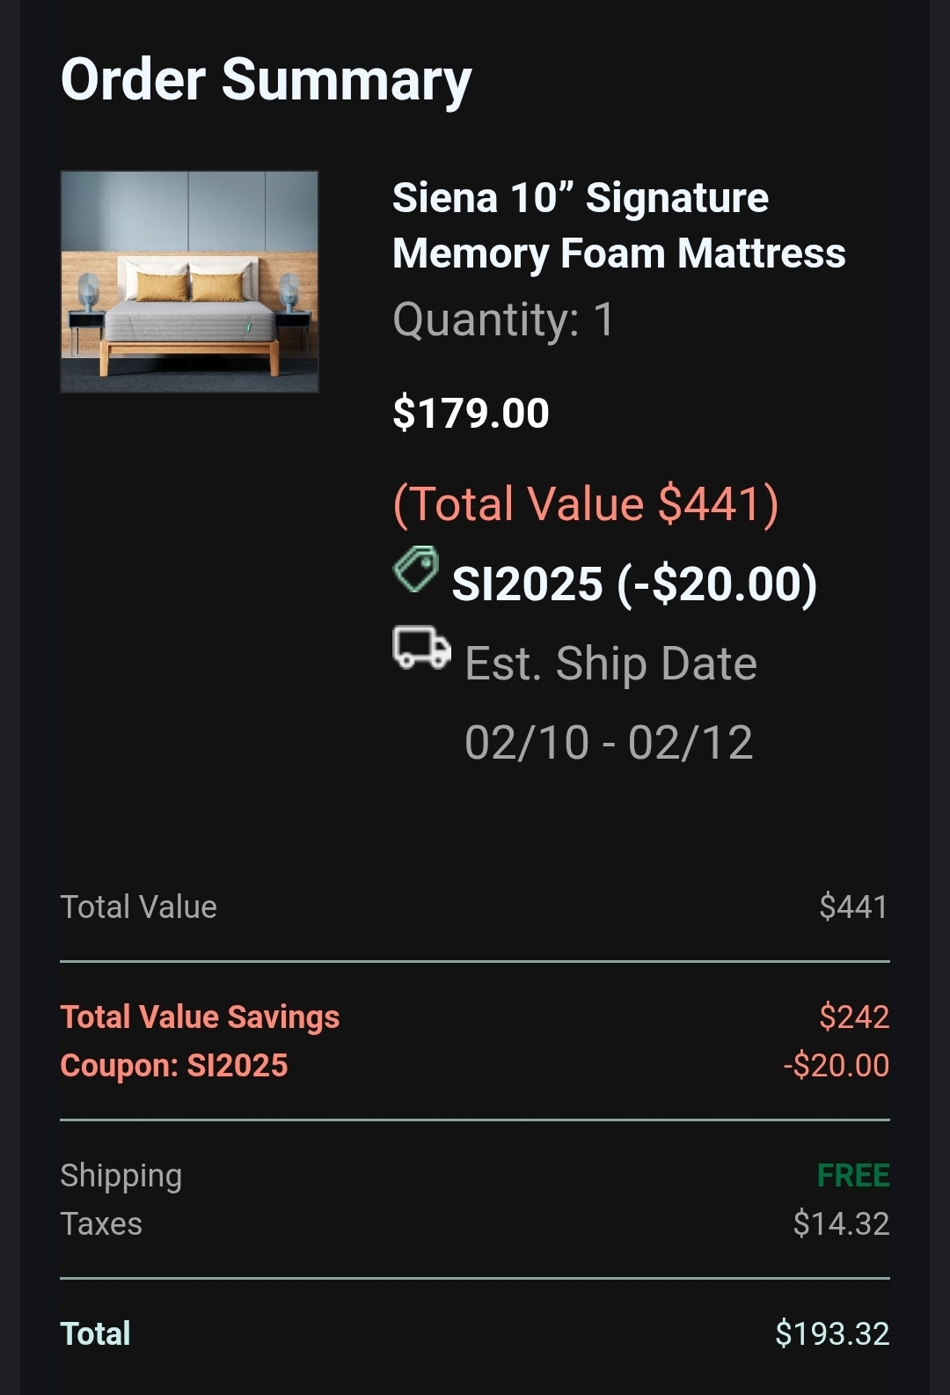Click the $179.00 item price
This screenshot has width=950, height=1395.
pyautogui.click(x=471, y=413)
